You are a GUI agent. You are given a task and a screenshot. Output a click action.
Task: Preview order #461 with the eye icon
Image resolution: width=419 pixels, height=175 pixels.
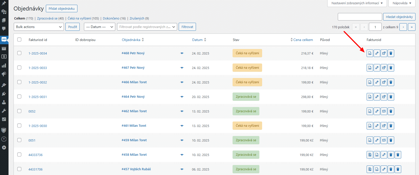[182, 126]
